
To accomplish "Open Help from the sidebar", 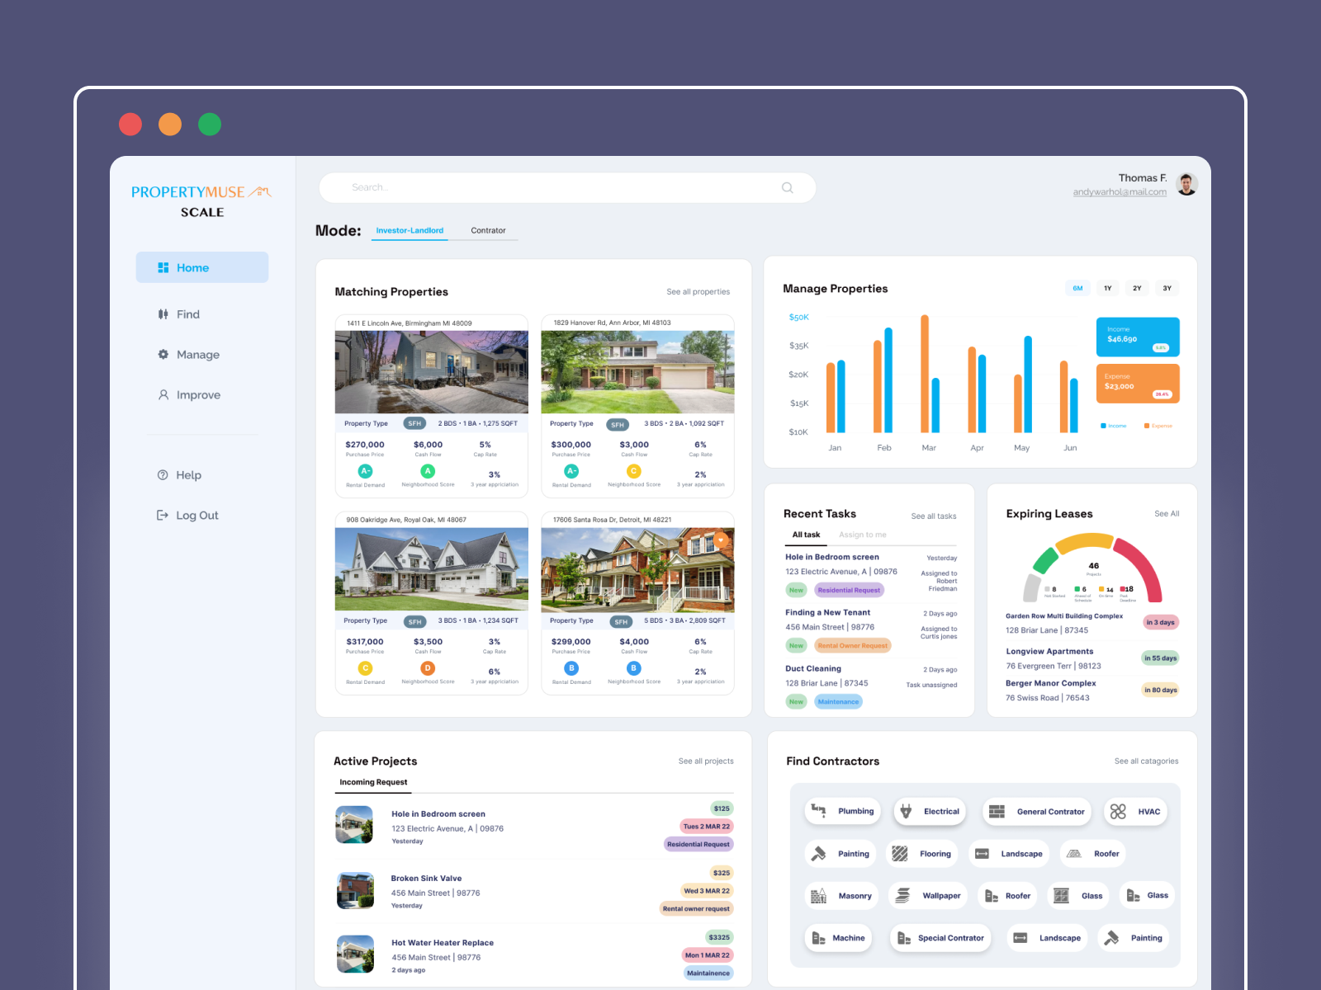I will click(179, 475).
